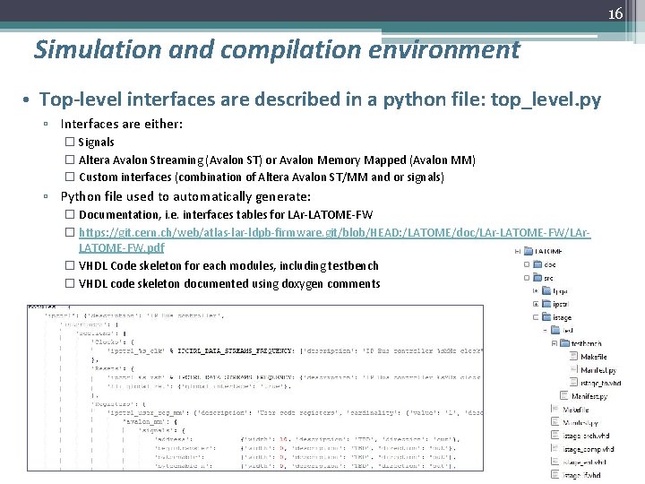Click the top_level.py code screenshot
Image resolution: width=645 pixels, height=484 pixels.
pyautogui.click(x=255, y=388)
